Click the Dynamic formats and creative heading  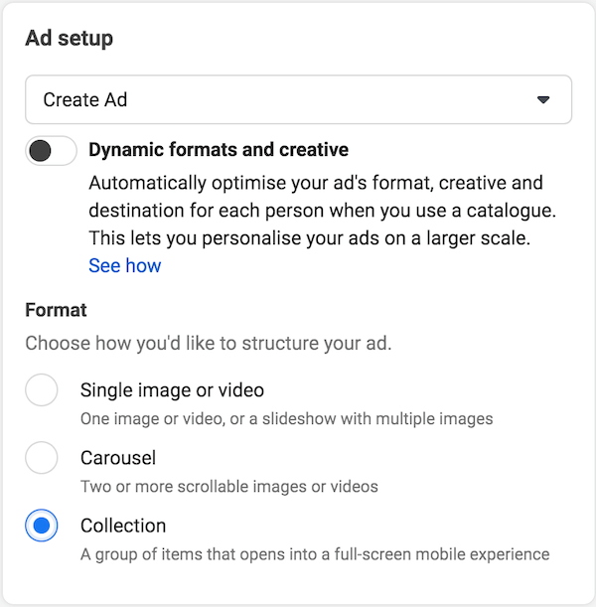pos(219,149)
